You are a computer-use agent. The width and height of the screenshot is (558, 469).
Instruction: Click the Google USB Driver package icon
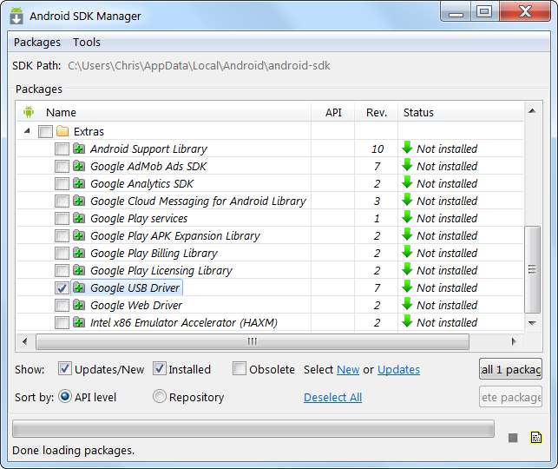click(79, 288)
